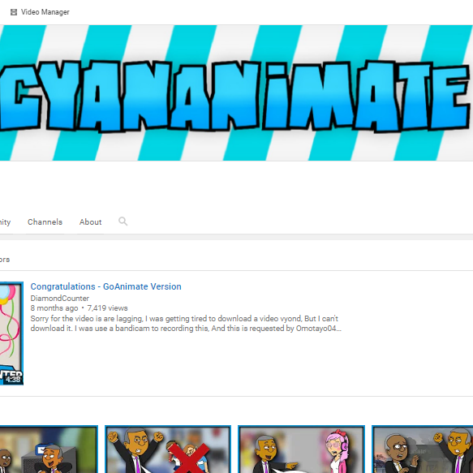Click the video description text starting with Sorry

click(186, 324)
